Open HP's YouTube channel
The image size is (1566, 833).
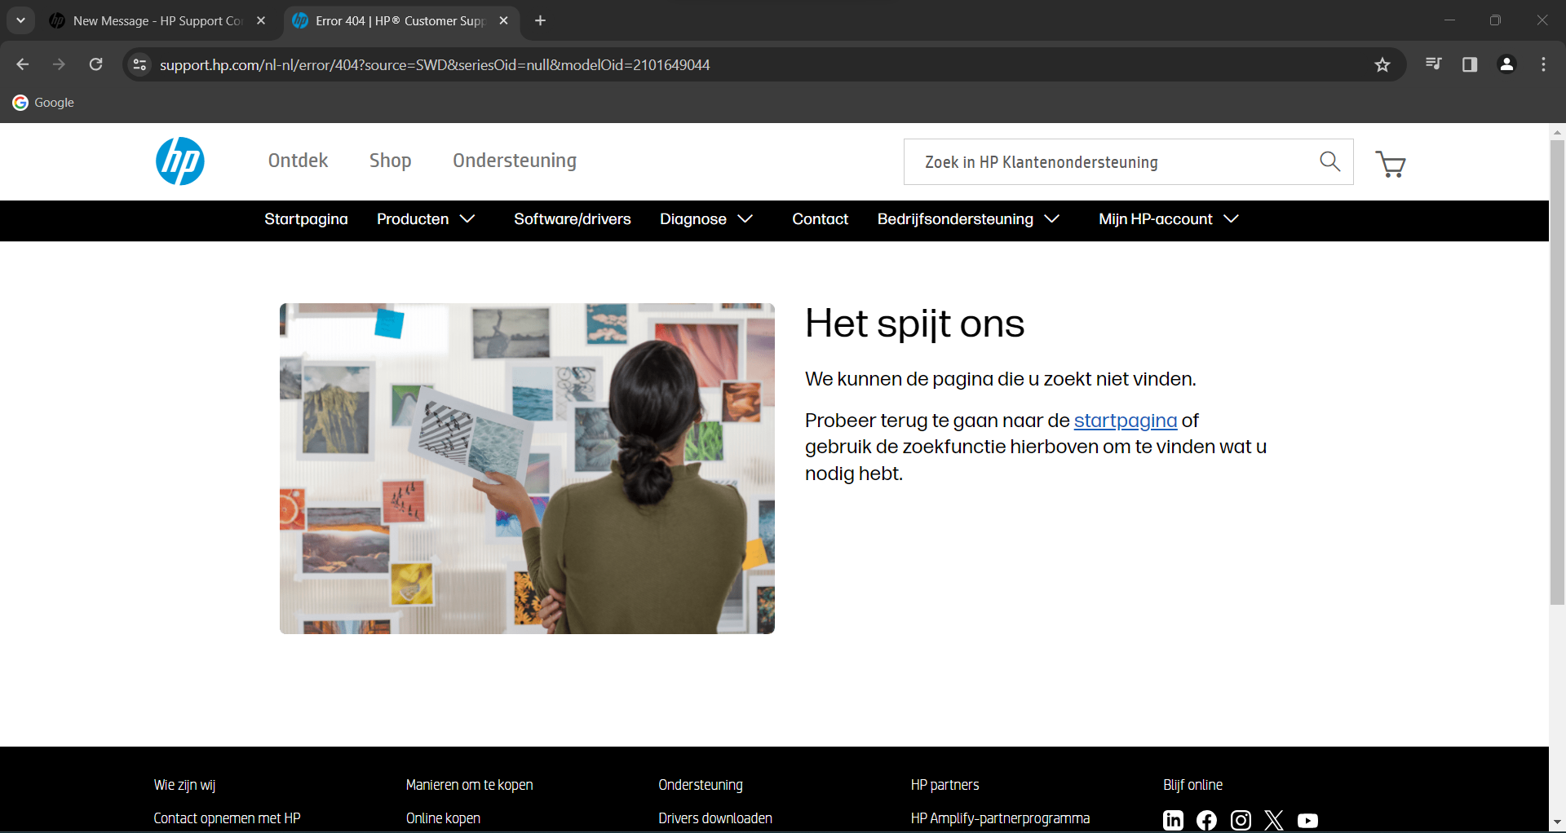(1308, 821)
